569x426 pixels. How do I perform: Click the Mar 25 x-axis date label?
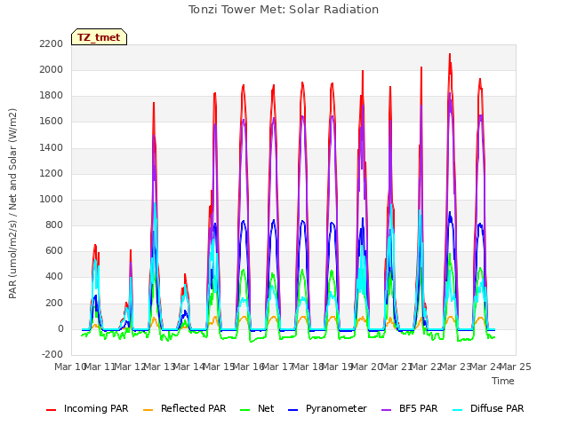pos(516,367)
